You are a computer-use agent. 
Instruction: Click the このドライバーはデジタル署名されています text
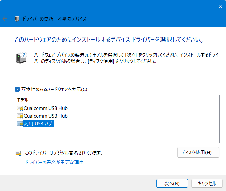click(64, 153)
